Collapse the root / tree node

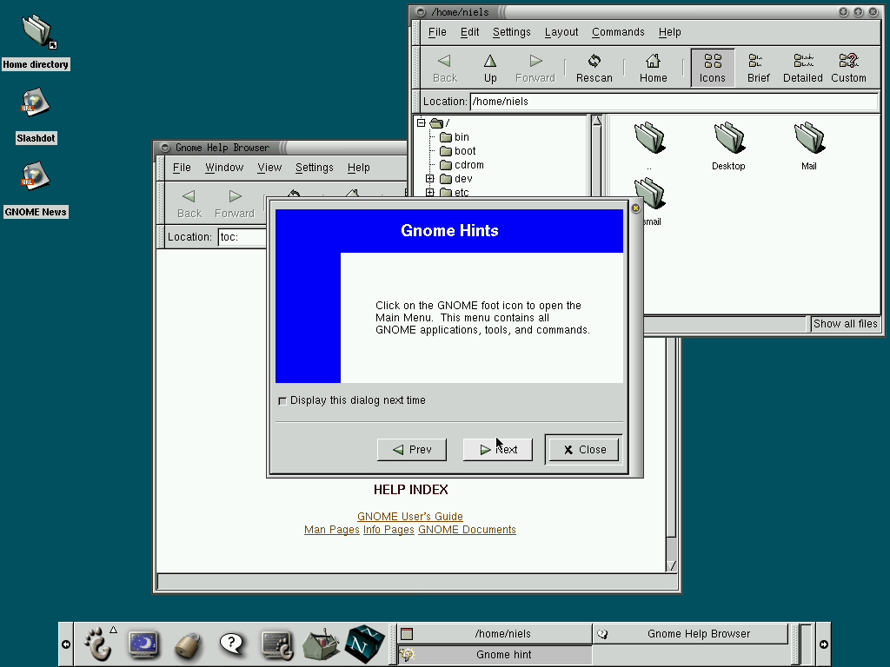point(422,123)
